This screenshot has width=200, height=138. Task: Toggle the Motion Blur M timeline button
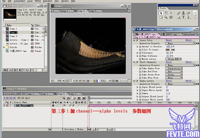(84, 98)
